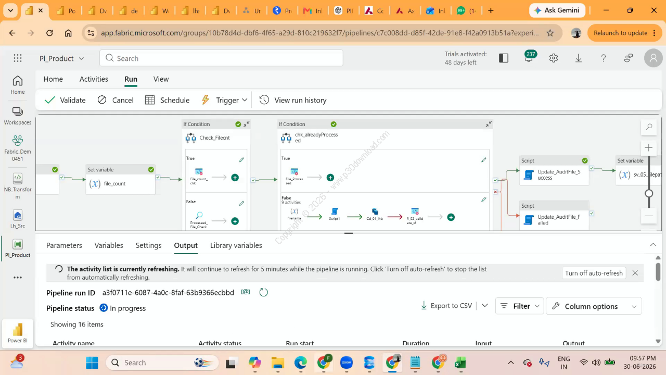The image size is (666, 375).
Task: Expand the Trigger dropdown
Action: click(245, 100)
